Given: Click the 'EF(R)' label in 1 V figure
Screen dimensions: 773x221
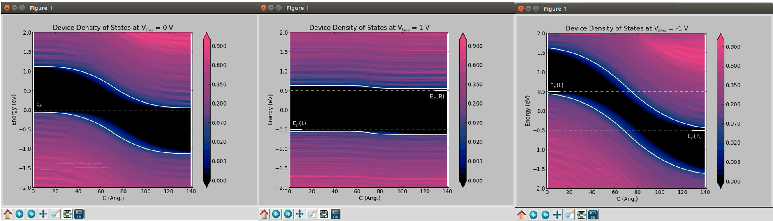Looking at the screenshot, I should pos(437,97).
